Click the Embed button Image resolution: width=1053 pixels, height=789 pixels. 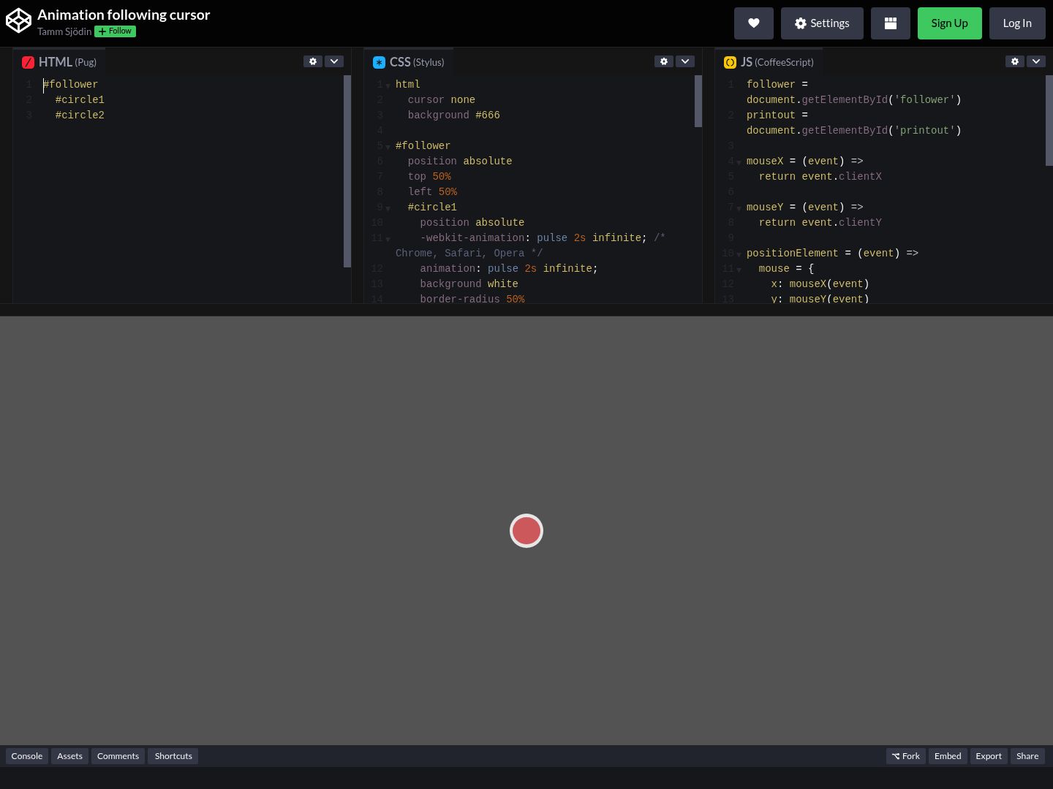point(948,756)
